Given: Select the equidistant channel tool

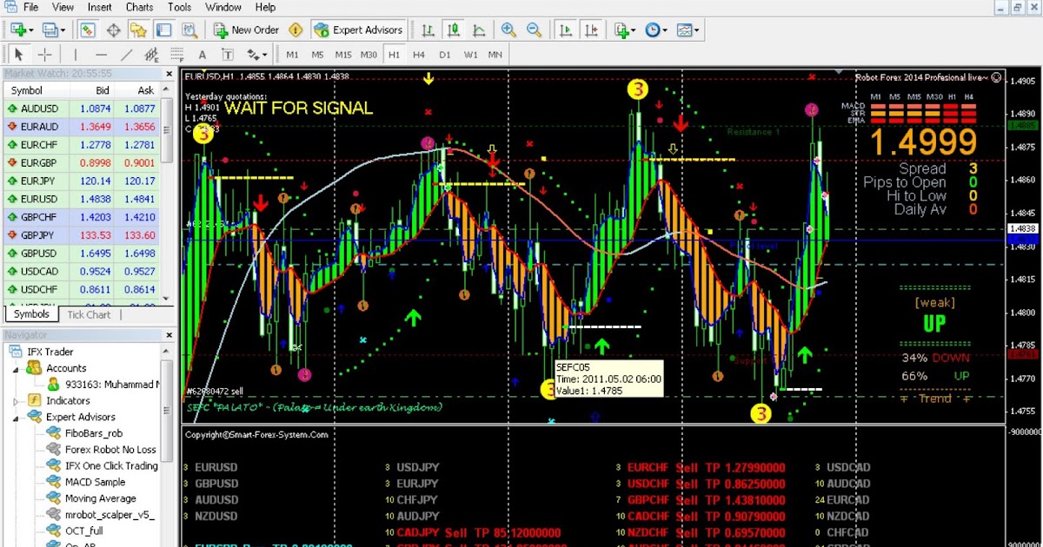Looking at the screenshot, I should point(151,55).
